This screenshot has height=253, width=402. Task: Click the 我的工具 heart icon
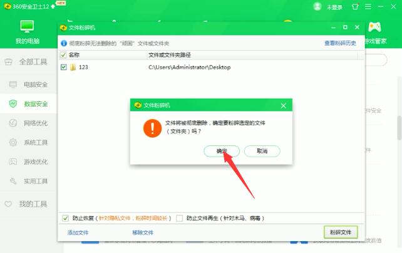[x=8, y=204]
